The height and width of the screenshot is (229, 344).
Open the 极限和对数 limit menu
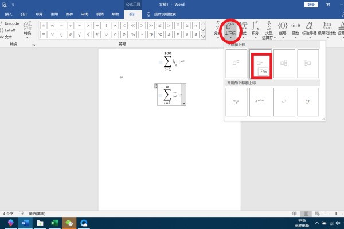click(x=327, y=27)
